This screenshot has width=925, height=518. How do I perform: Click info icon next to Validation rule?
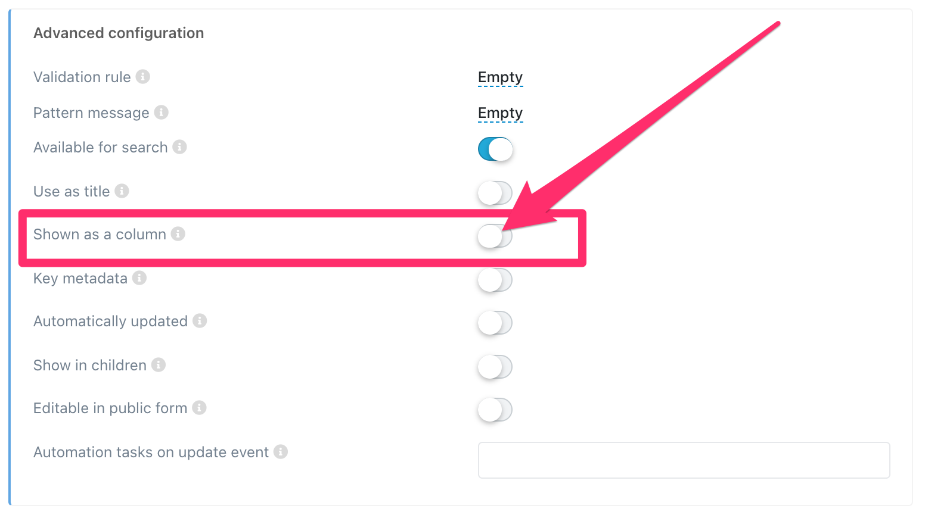143,77
